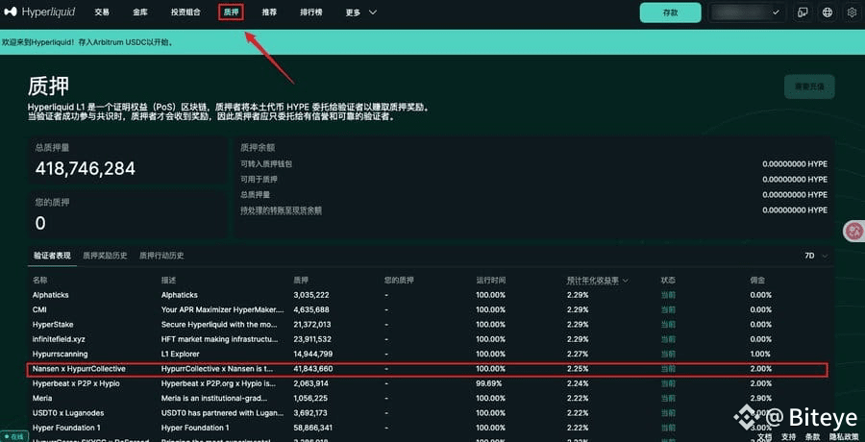Viewport: 865px width, 442px height.
Task: Click the 在线 online status indicator
Action: tap(13, 436)
